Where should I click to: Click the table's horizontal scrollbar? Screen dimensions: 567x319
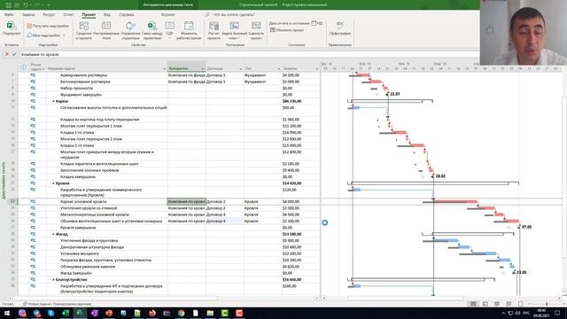116,299
